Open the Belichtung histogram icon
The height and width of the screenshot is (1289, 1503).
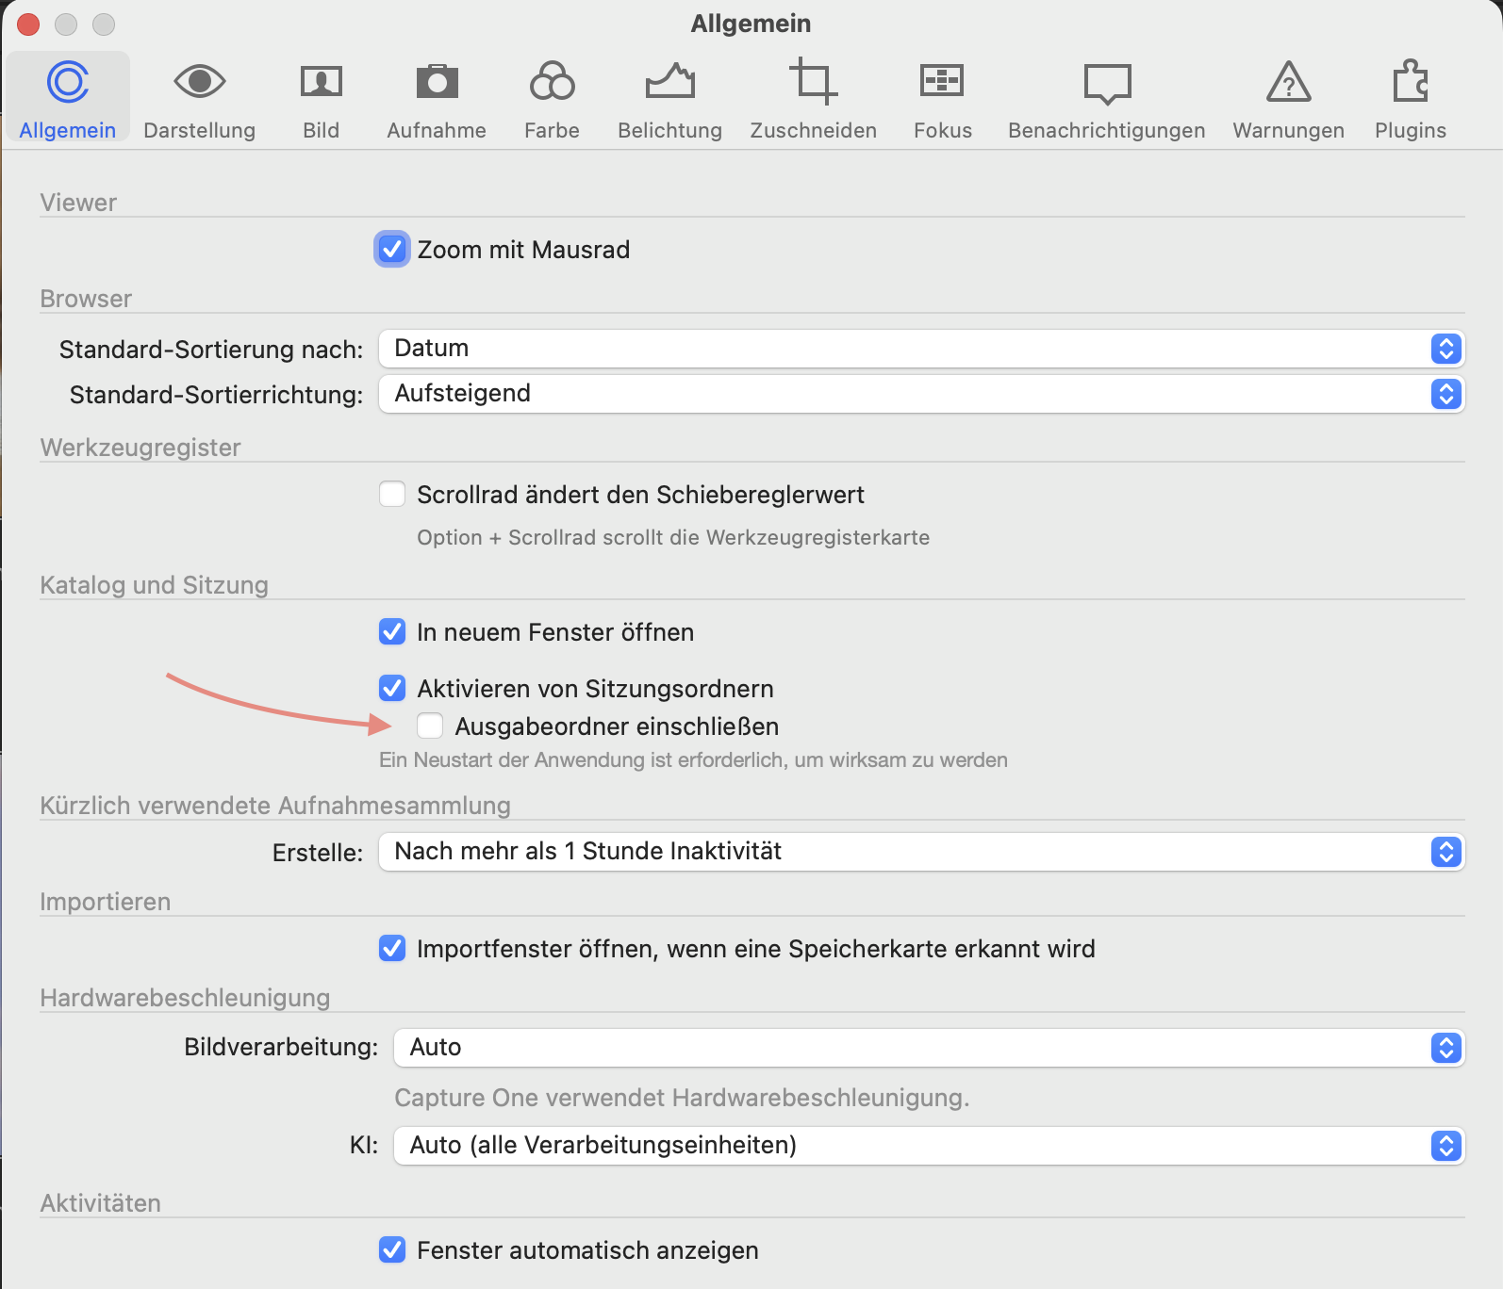pos(669,82)
